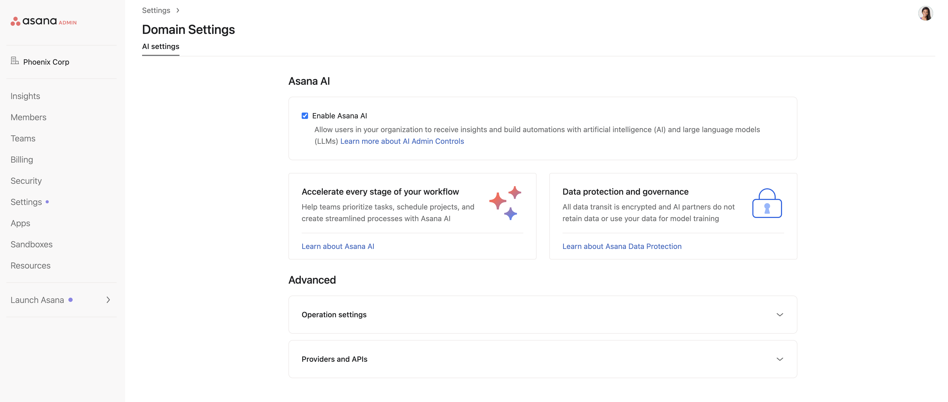Open Members from the sidebar
The image size is (948, 402).
click(28, 117)
